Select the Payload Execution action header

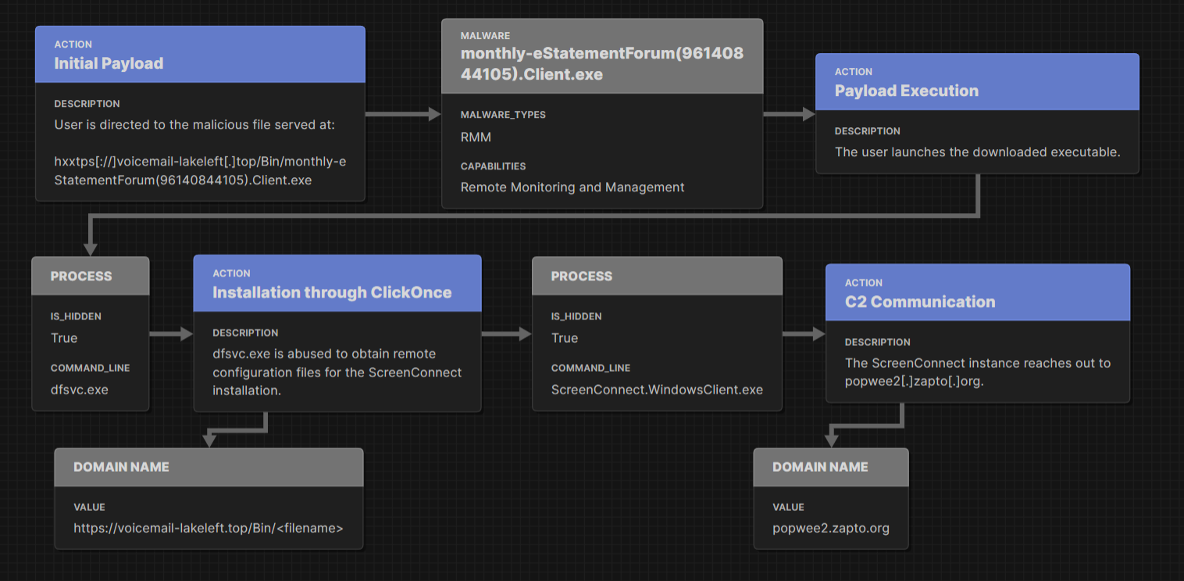pos(906,91)
